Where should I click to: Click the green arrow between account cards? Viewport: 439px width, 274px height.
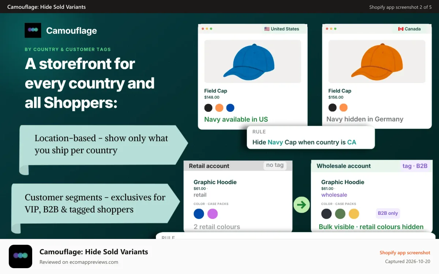tap(301, 205)
